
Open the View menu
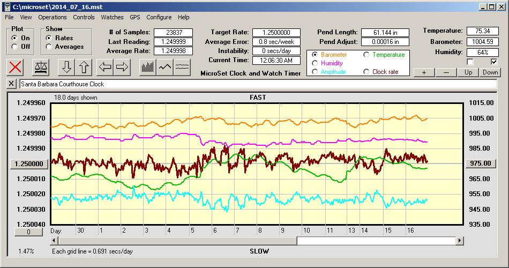click(26, 17)
